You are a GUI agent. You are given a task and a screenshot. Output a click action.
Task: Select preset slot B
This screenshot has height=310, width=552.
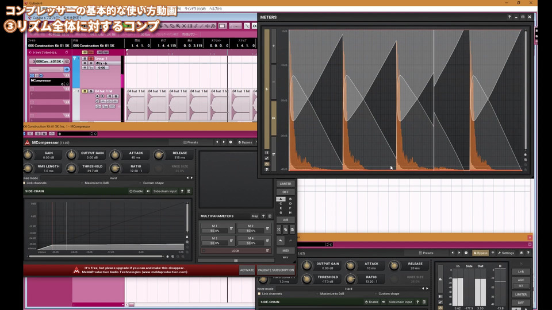coord(290,199)
